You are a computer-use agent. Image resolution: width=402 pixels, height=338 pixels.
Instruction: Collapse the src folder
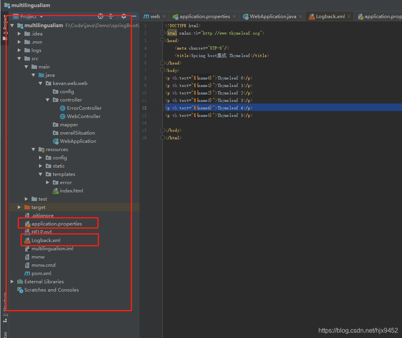(x=19, y=59)
